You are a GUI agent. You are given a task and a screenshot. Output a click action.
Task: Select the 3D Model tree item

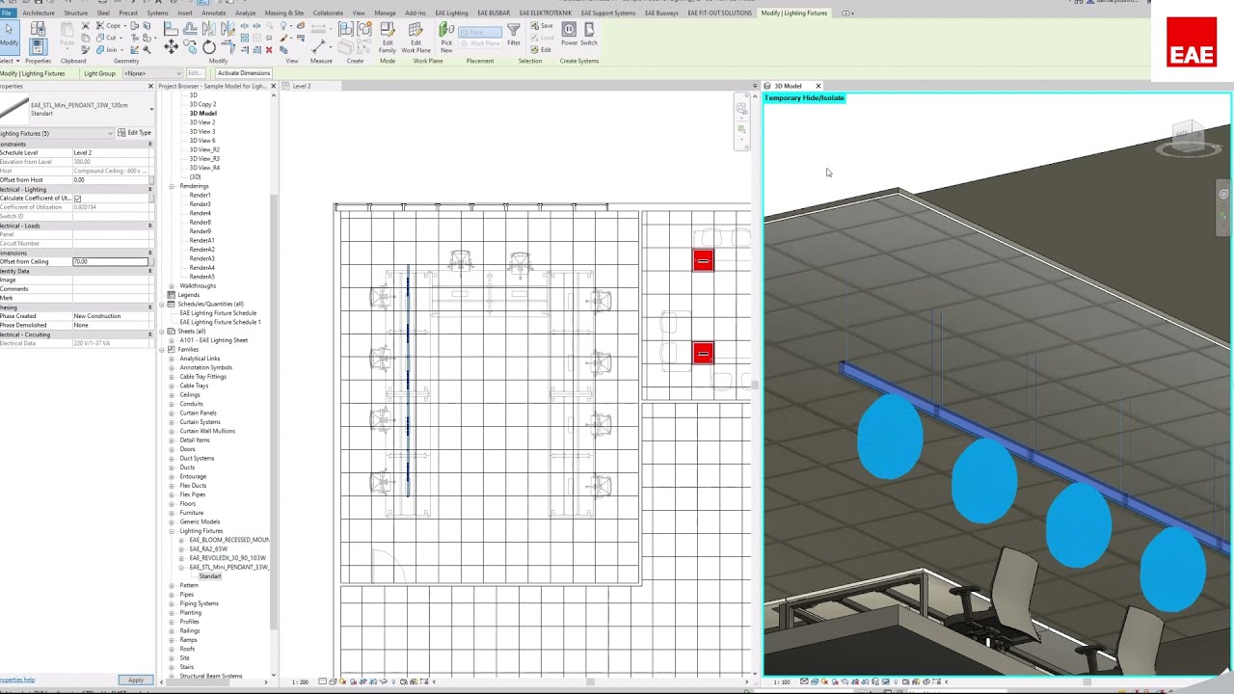pos(202,114)
